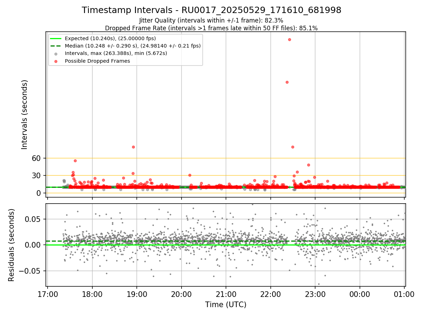Click the 'Dropped Frame Rate' subtitle line
This screenshot has height=317, width=423.
pyautogui.click(x=211, y=28)
